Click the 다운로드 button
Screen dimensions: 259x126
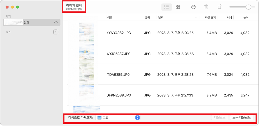[x=220, y=117]
